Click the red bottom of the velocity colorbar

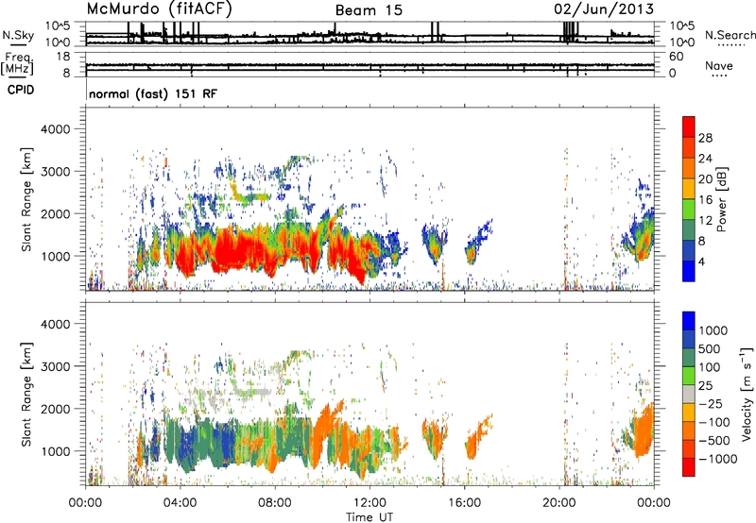(x=689, y=467)
